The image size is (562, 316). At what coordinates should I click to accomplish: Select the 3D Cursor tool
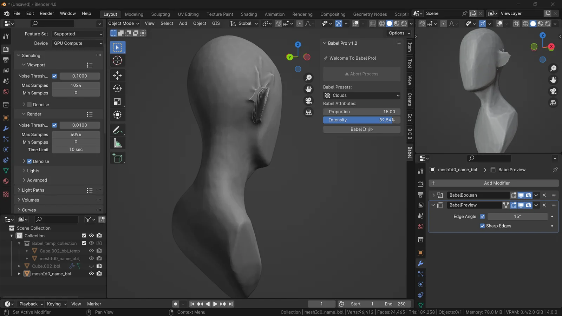(x=117, y=60)
